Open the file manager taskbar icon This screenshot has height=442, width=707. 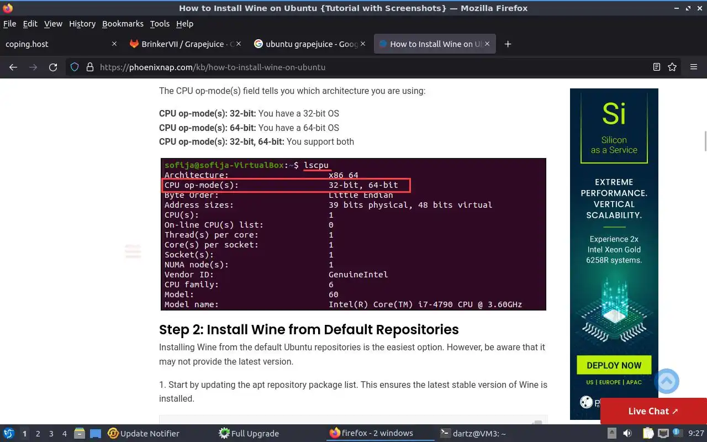click(79, 433)
